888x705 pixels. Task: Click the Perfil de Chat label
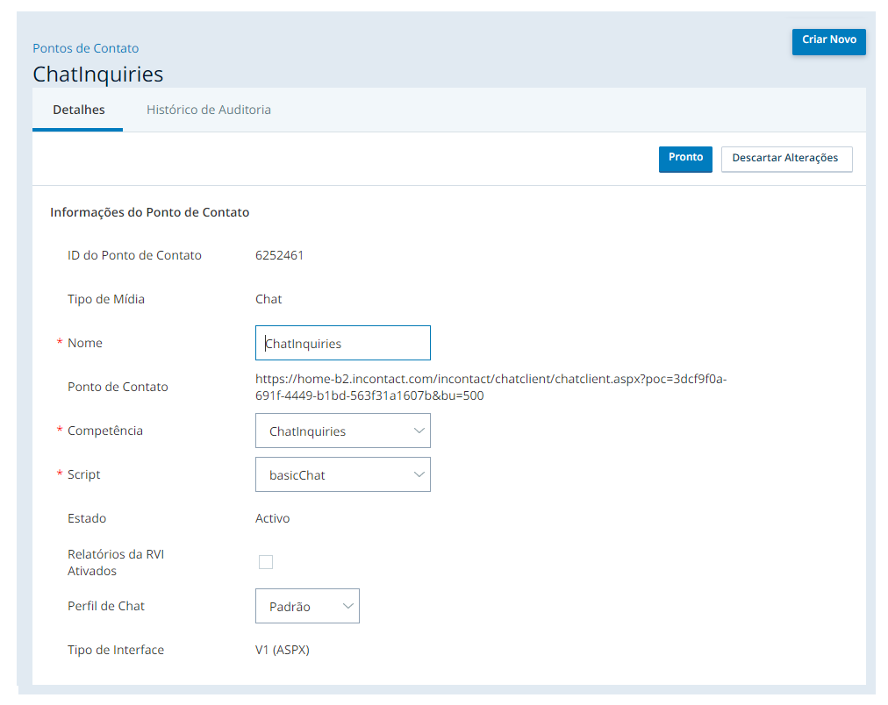106,606
